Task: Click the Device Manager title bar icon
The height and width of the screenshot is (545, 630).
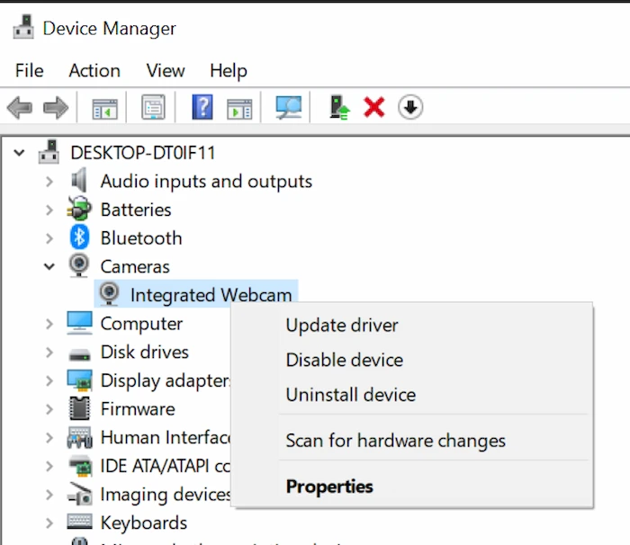Action: click(x=23, y=27)
